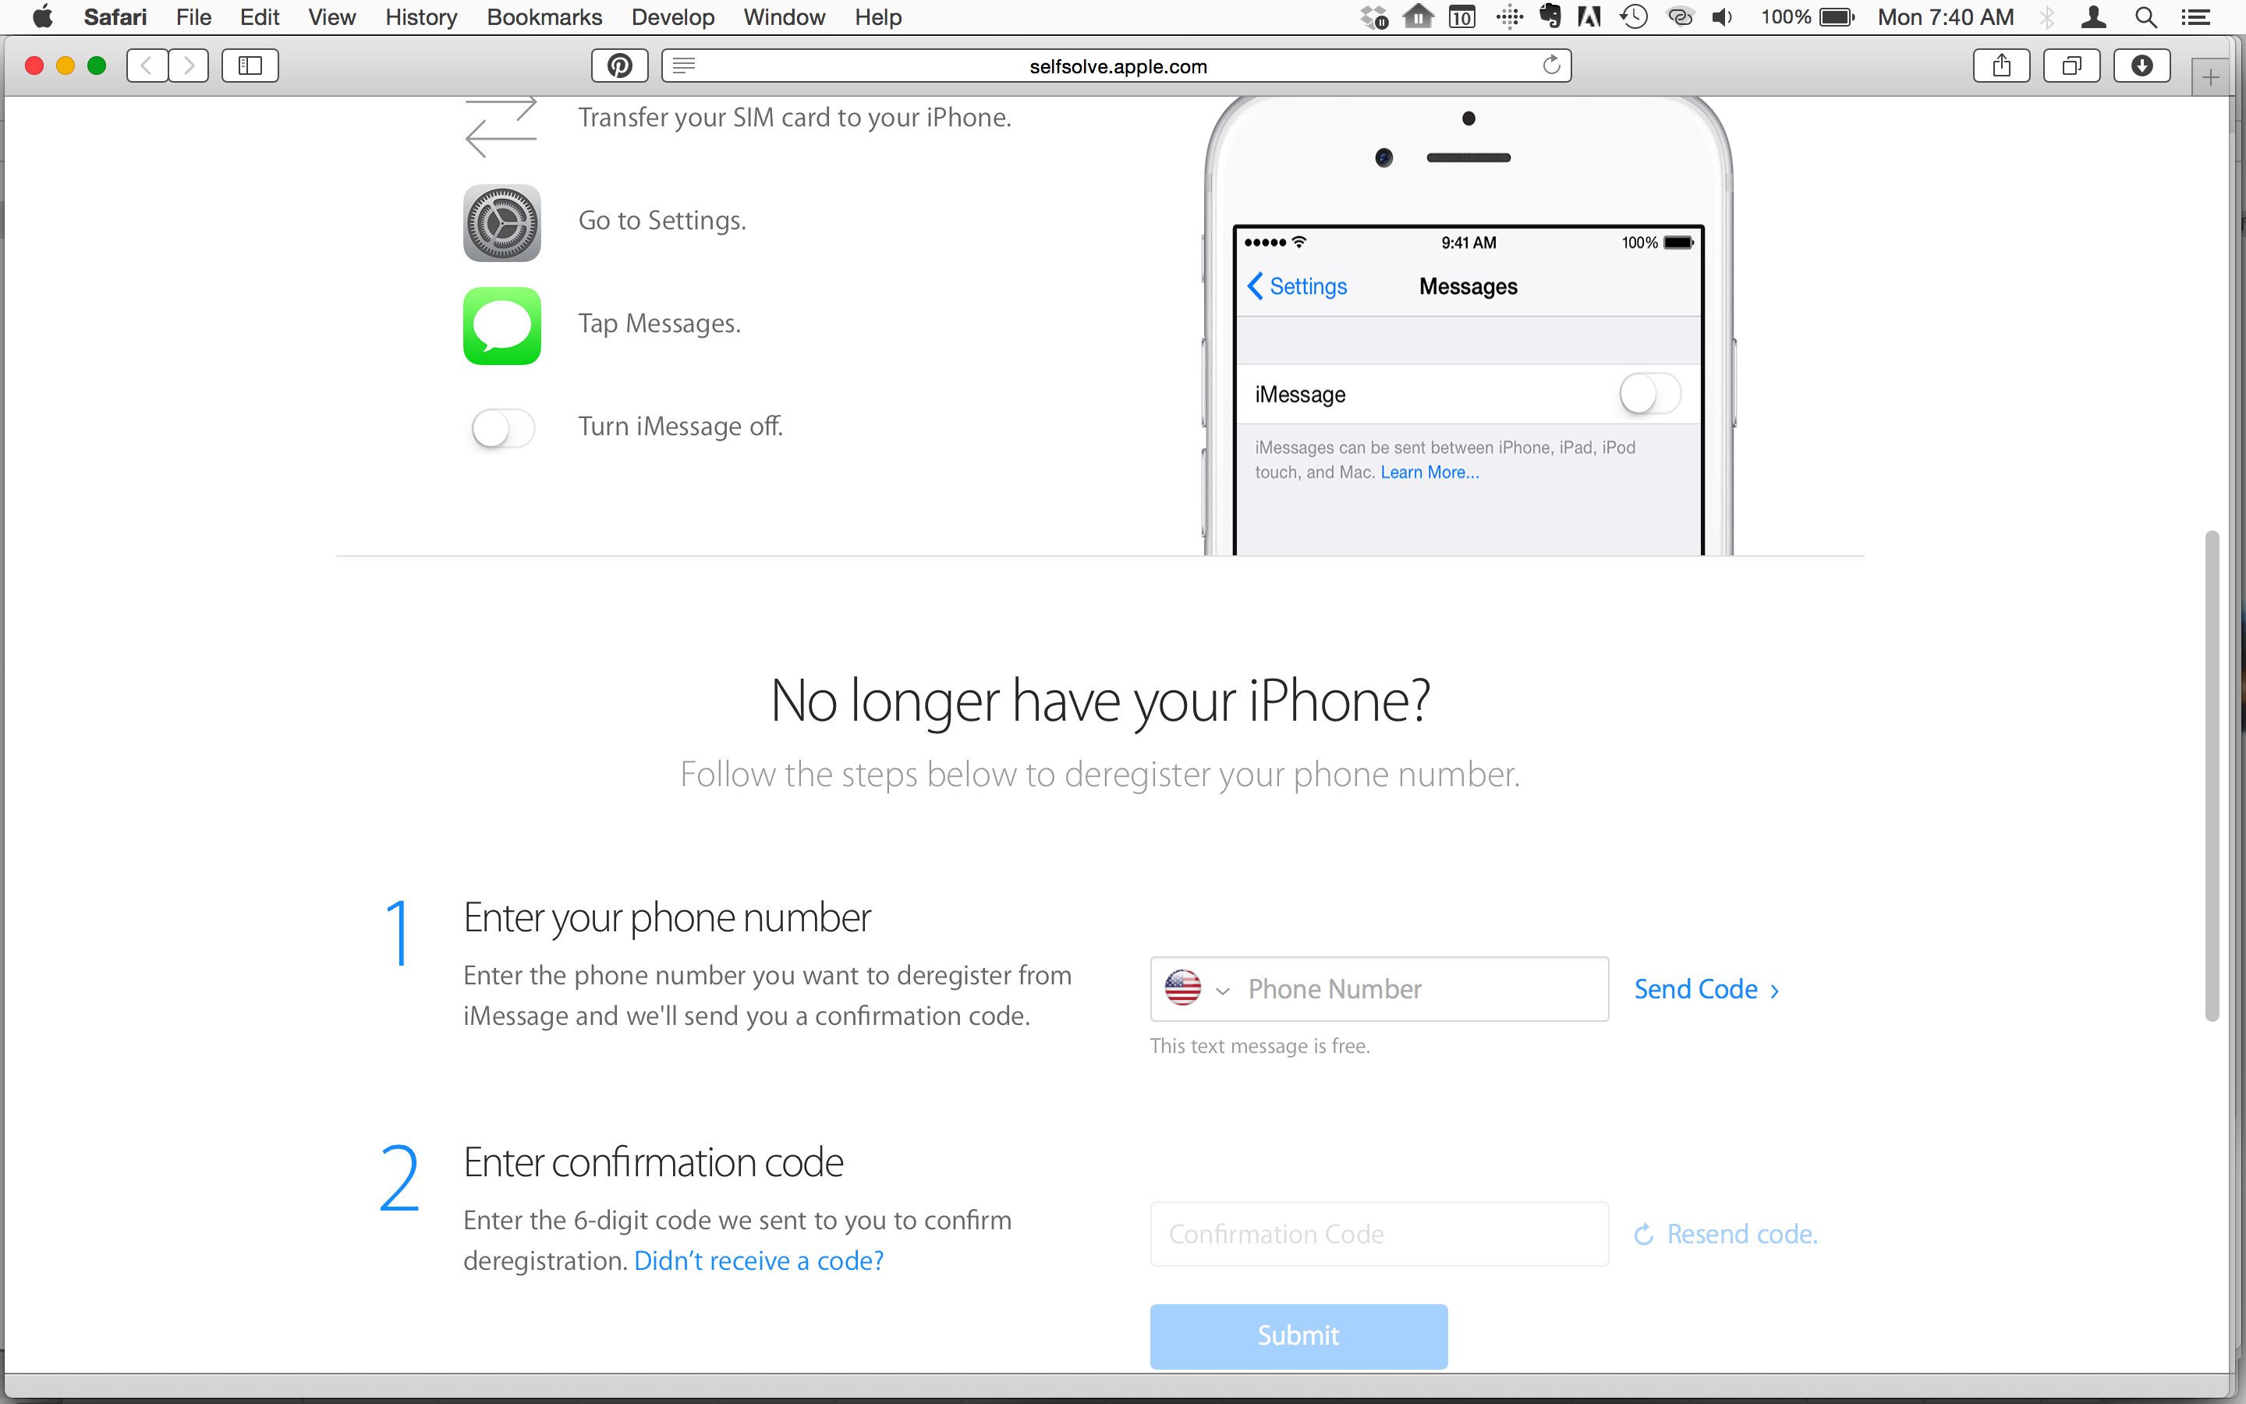The width and height of the screenshot is (2246, 1404).
Task: Click the Submit button to confirm deregistration
Action: pyautogui.click(x=1300, y=1336)
